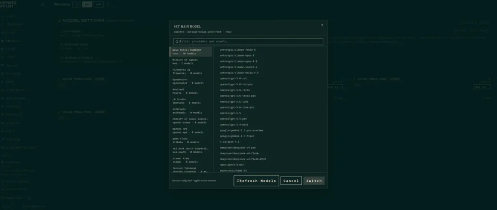Image resolution: width=497 pixels, height=210 pixels.
Task: Pick the Qwen Cloud provider
Action: coord(191,140)
